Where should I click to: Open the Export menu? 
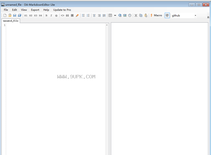pyautogui.click(x=35, y=10)
